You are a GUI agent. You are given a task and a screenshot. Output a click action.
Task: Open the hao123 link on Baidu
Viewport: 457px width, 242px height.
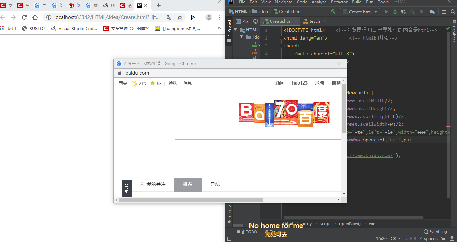(299, 83)
